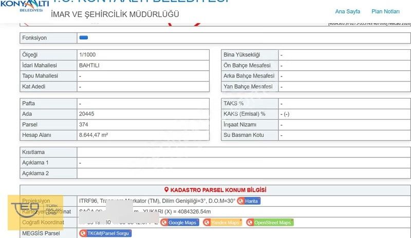Click the TKGM Parsel Sorgu globe icon
The width and height of the screenshot is (411, 238).
tap(83, 233)
